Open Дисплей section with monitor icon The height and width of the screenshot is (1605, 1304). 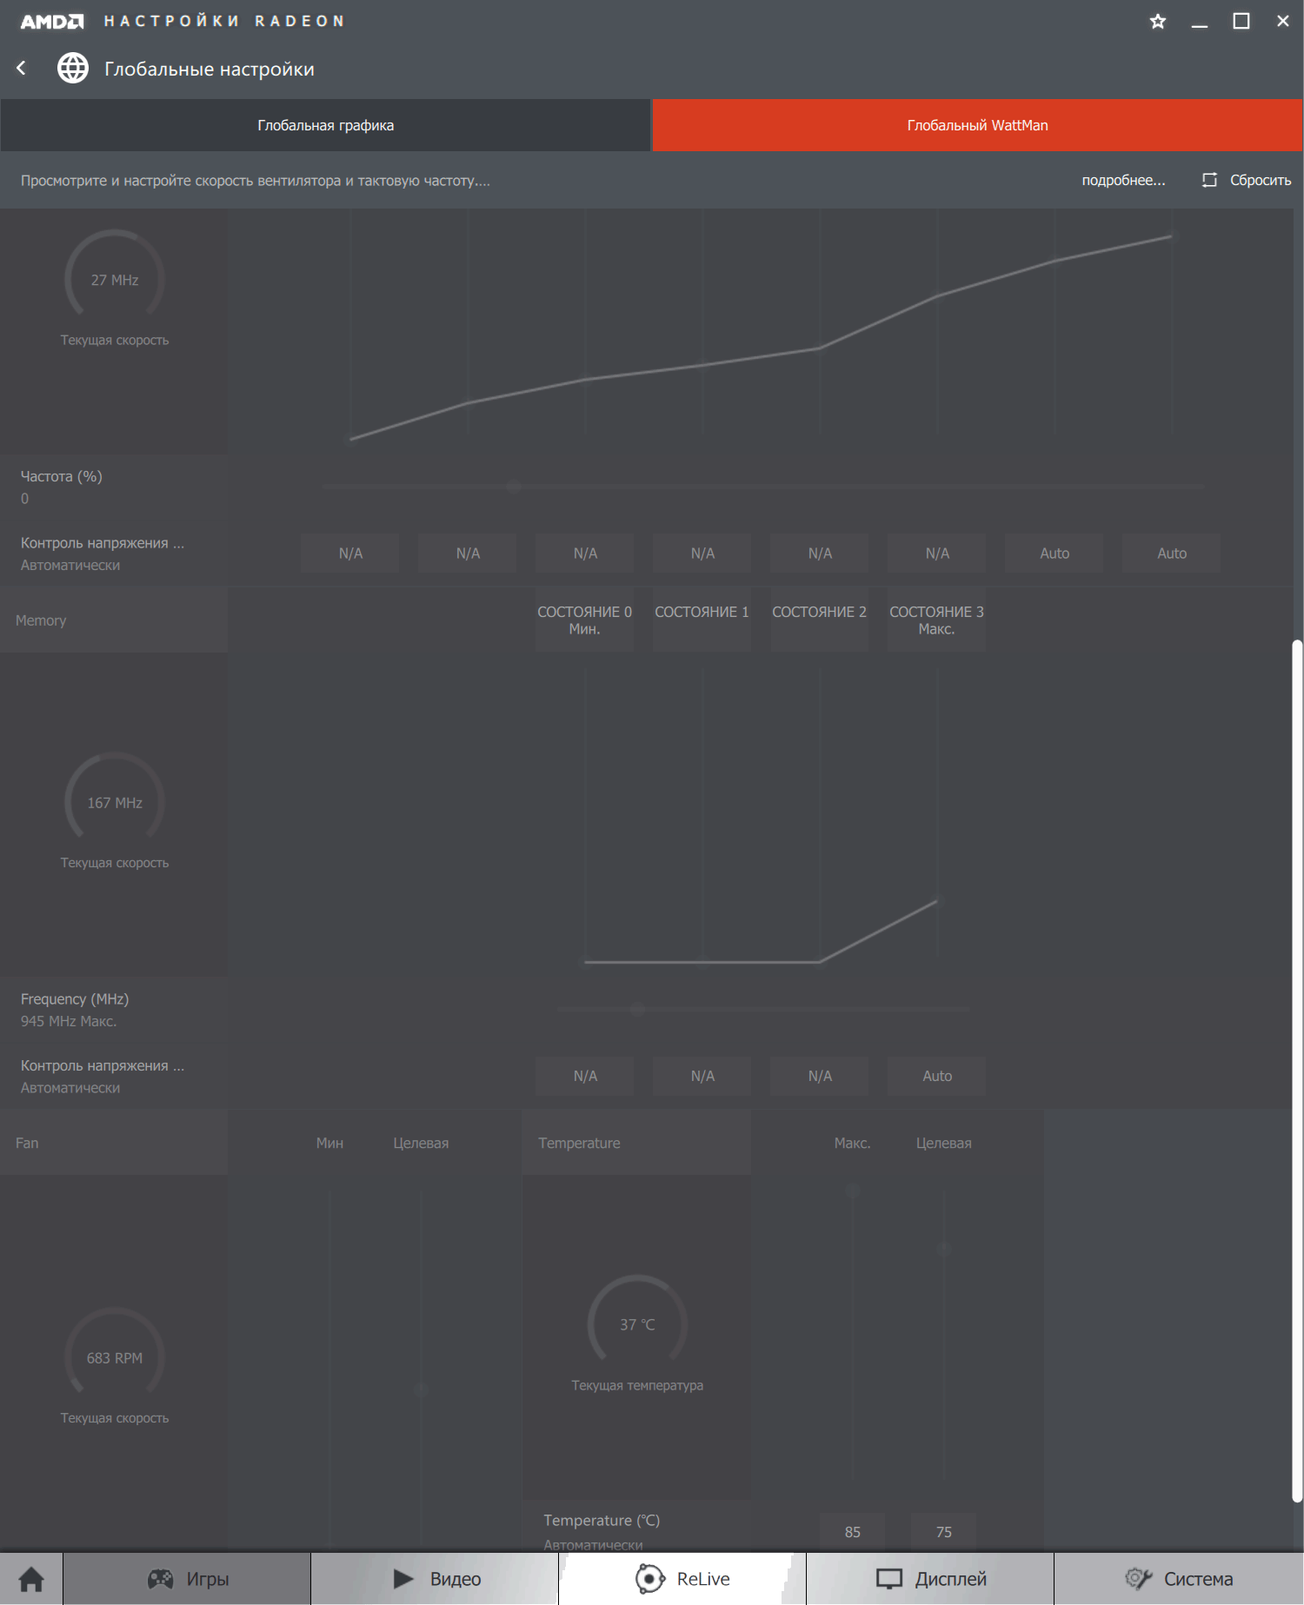coord(930,1578)
